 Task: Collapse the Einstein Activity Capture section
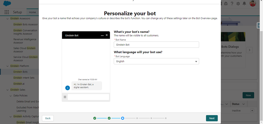tap(10, 116)
